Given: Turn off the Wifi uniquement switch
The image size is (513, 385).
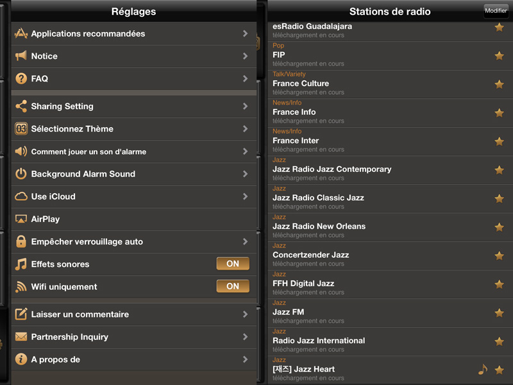Looking at the screenshot, I should [233, 286].
